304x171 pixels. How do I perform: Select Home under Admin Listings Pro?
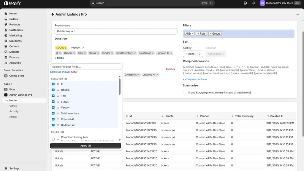coord(24,100)
